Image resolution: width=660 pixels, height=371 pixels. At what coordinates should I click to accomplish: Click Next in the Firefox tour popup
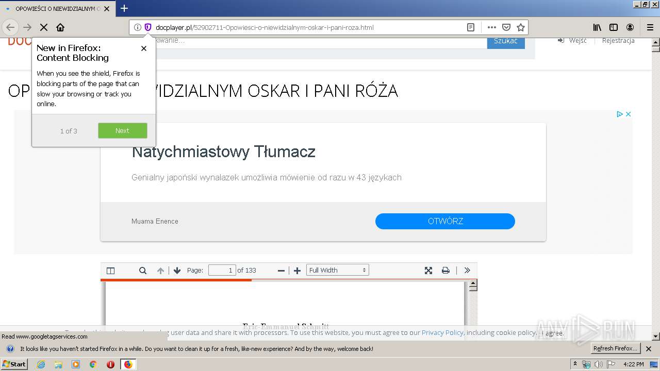(123, 130)
